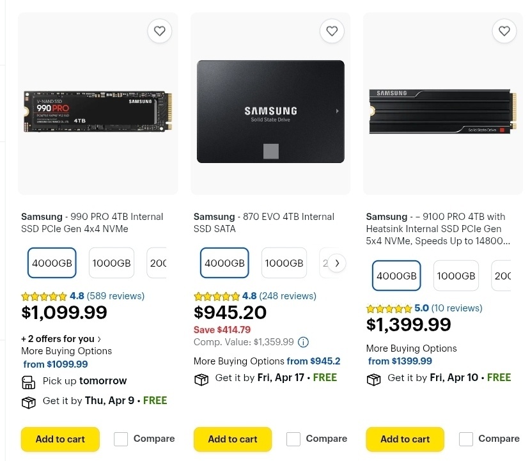Add the 870 EVO SSD to cart
This screenshot has height=461, width=530.
pos(233,439)
